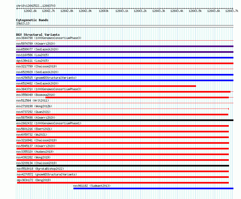Click the red bar under dgv363n172 (Deng2019)

(x=123, y=183)
